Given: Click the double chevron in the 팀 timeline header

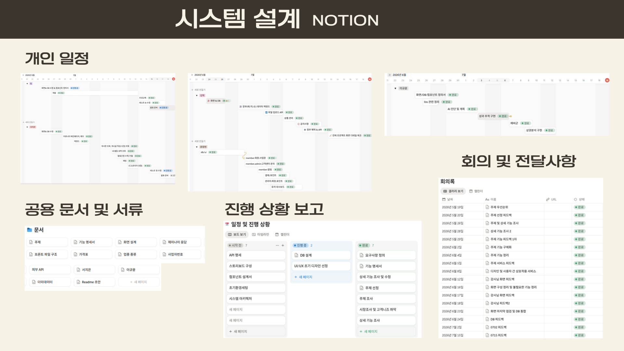Looking at the screenshot, I should pyautogui.click(x=23, y=75).
